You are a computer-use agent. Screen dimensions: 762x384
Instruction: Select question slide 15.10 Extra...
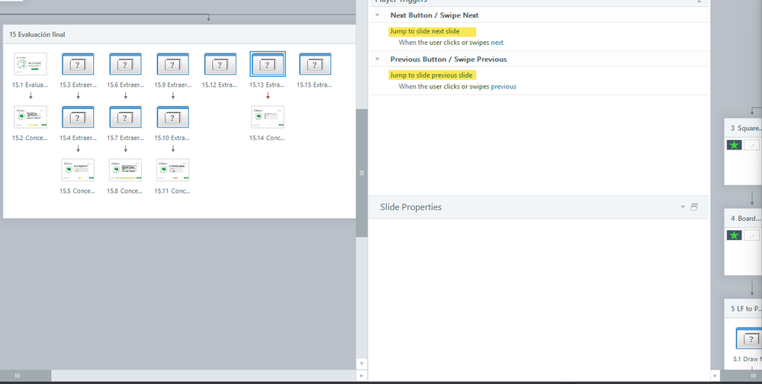click(173, 117)
